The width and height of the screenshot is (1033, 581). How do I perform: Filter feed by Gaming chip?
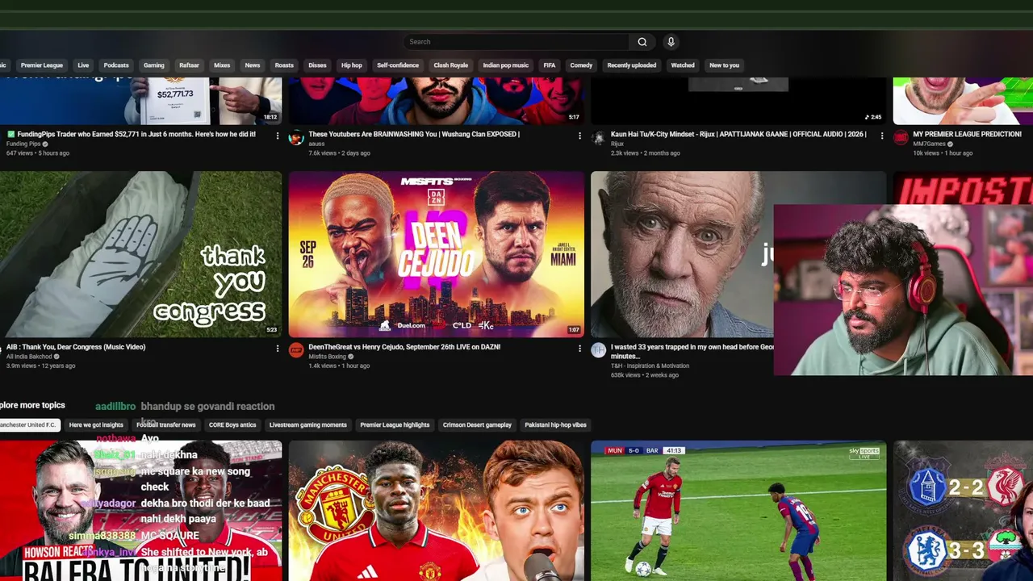(x=154, y=65)
